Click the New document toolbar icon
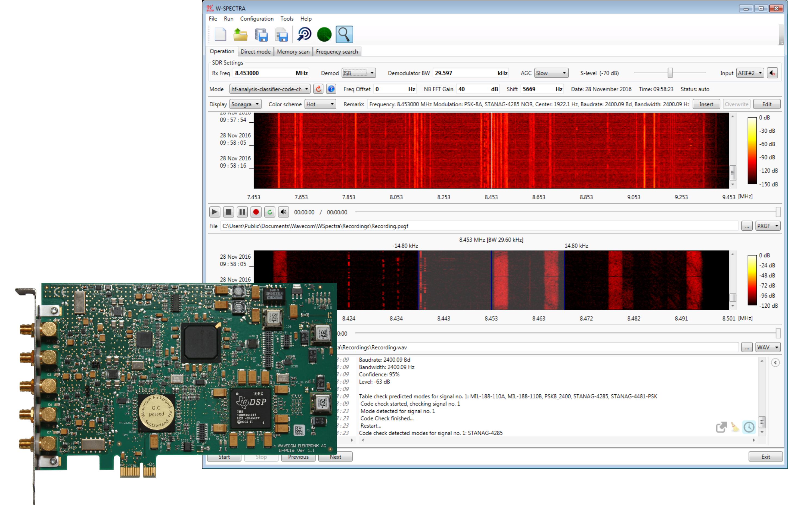The height and width of the screenshot is (505, 788). click(220, 35)
